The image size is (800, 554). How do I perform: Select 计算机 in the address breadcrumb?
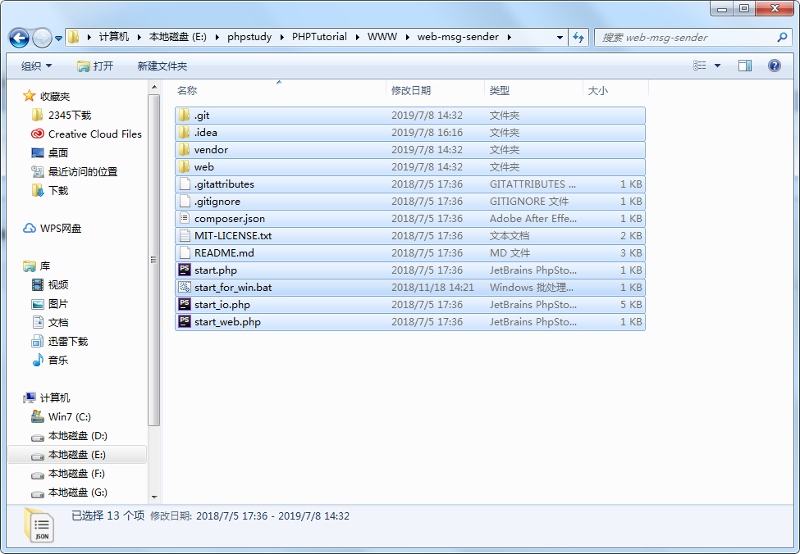pos(114,37)
